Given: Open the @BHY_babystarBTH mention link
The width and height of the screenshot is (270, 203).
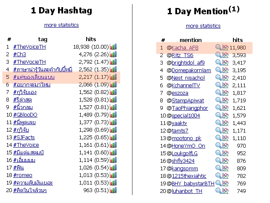Looking at the screenshot, I should click(x=193, y=184).
